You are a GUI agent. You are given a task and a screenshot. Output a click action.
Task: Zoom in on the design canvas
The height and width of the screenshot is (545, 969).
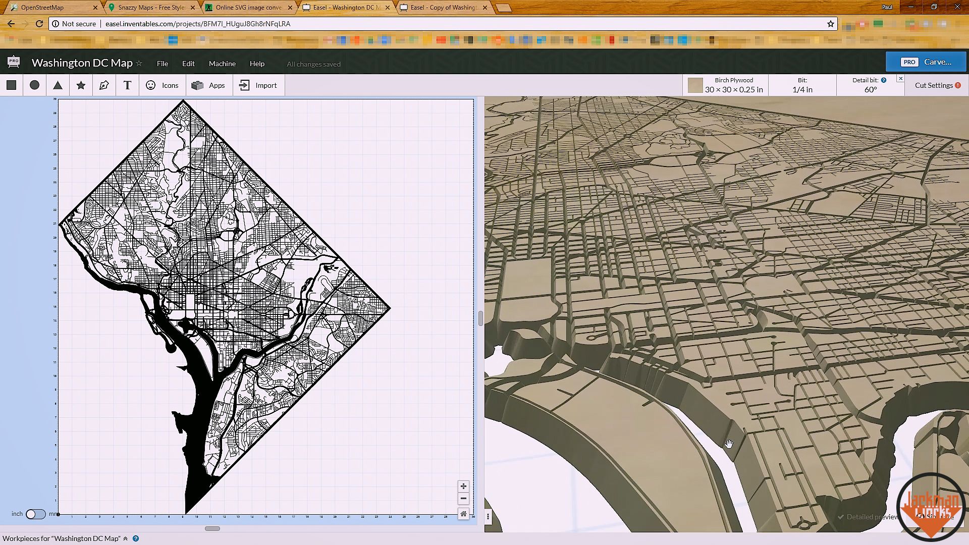click(463, 486)
